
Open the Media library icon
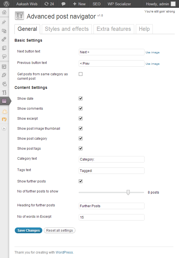point(4,31)
